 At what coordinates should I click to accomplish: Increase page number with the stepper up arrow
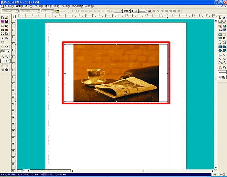[x=10, y=60]
